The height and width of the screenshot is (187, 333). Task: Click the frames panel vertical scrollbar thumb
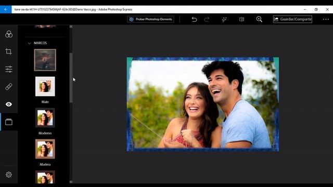71,78
